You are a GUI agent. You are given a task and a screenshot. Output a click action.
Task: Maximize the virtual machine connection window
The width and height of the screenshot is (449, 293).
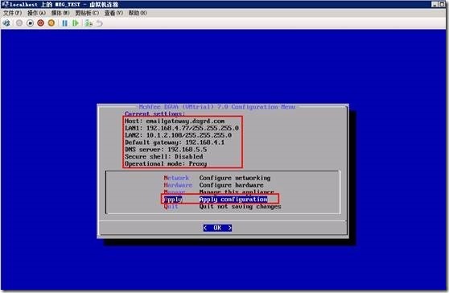click(x=441, y=4)
